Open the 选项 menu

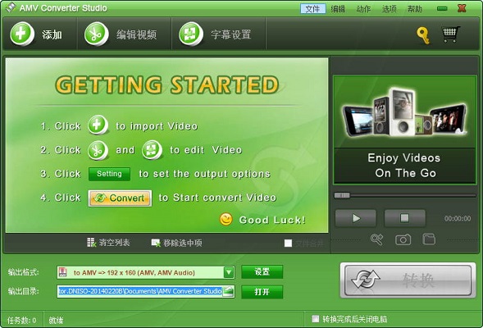point(390,9)
